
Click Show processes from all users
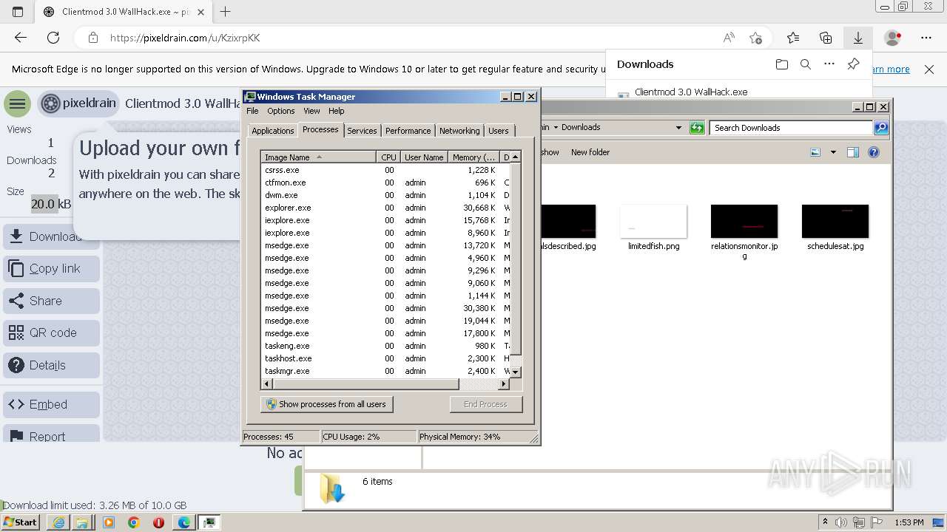click(x=326, y=404)
